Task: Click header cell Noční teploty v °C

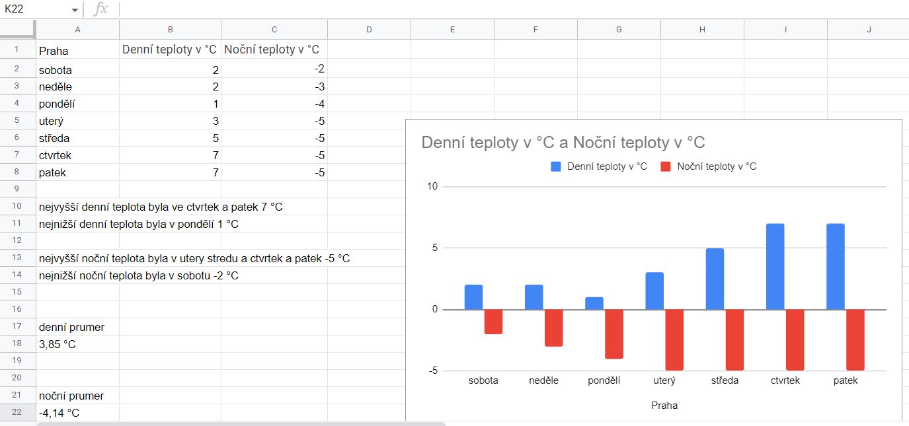Action: click(x=274, y=50)
